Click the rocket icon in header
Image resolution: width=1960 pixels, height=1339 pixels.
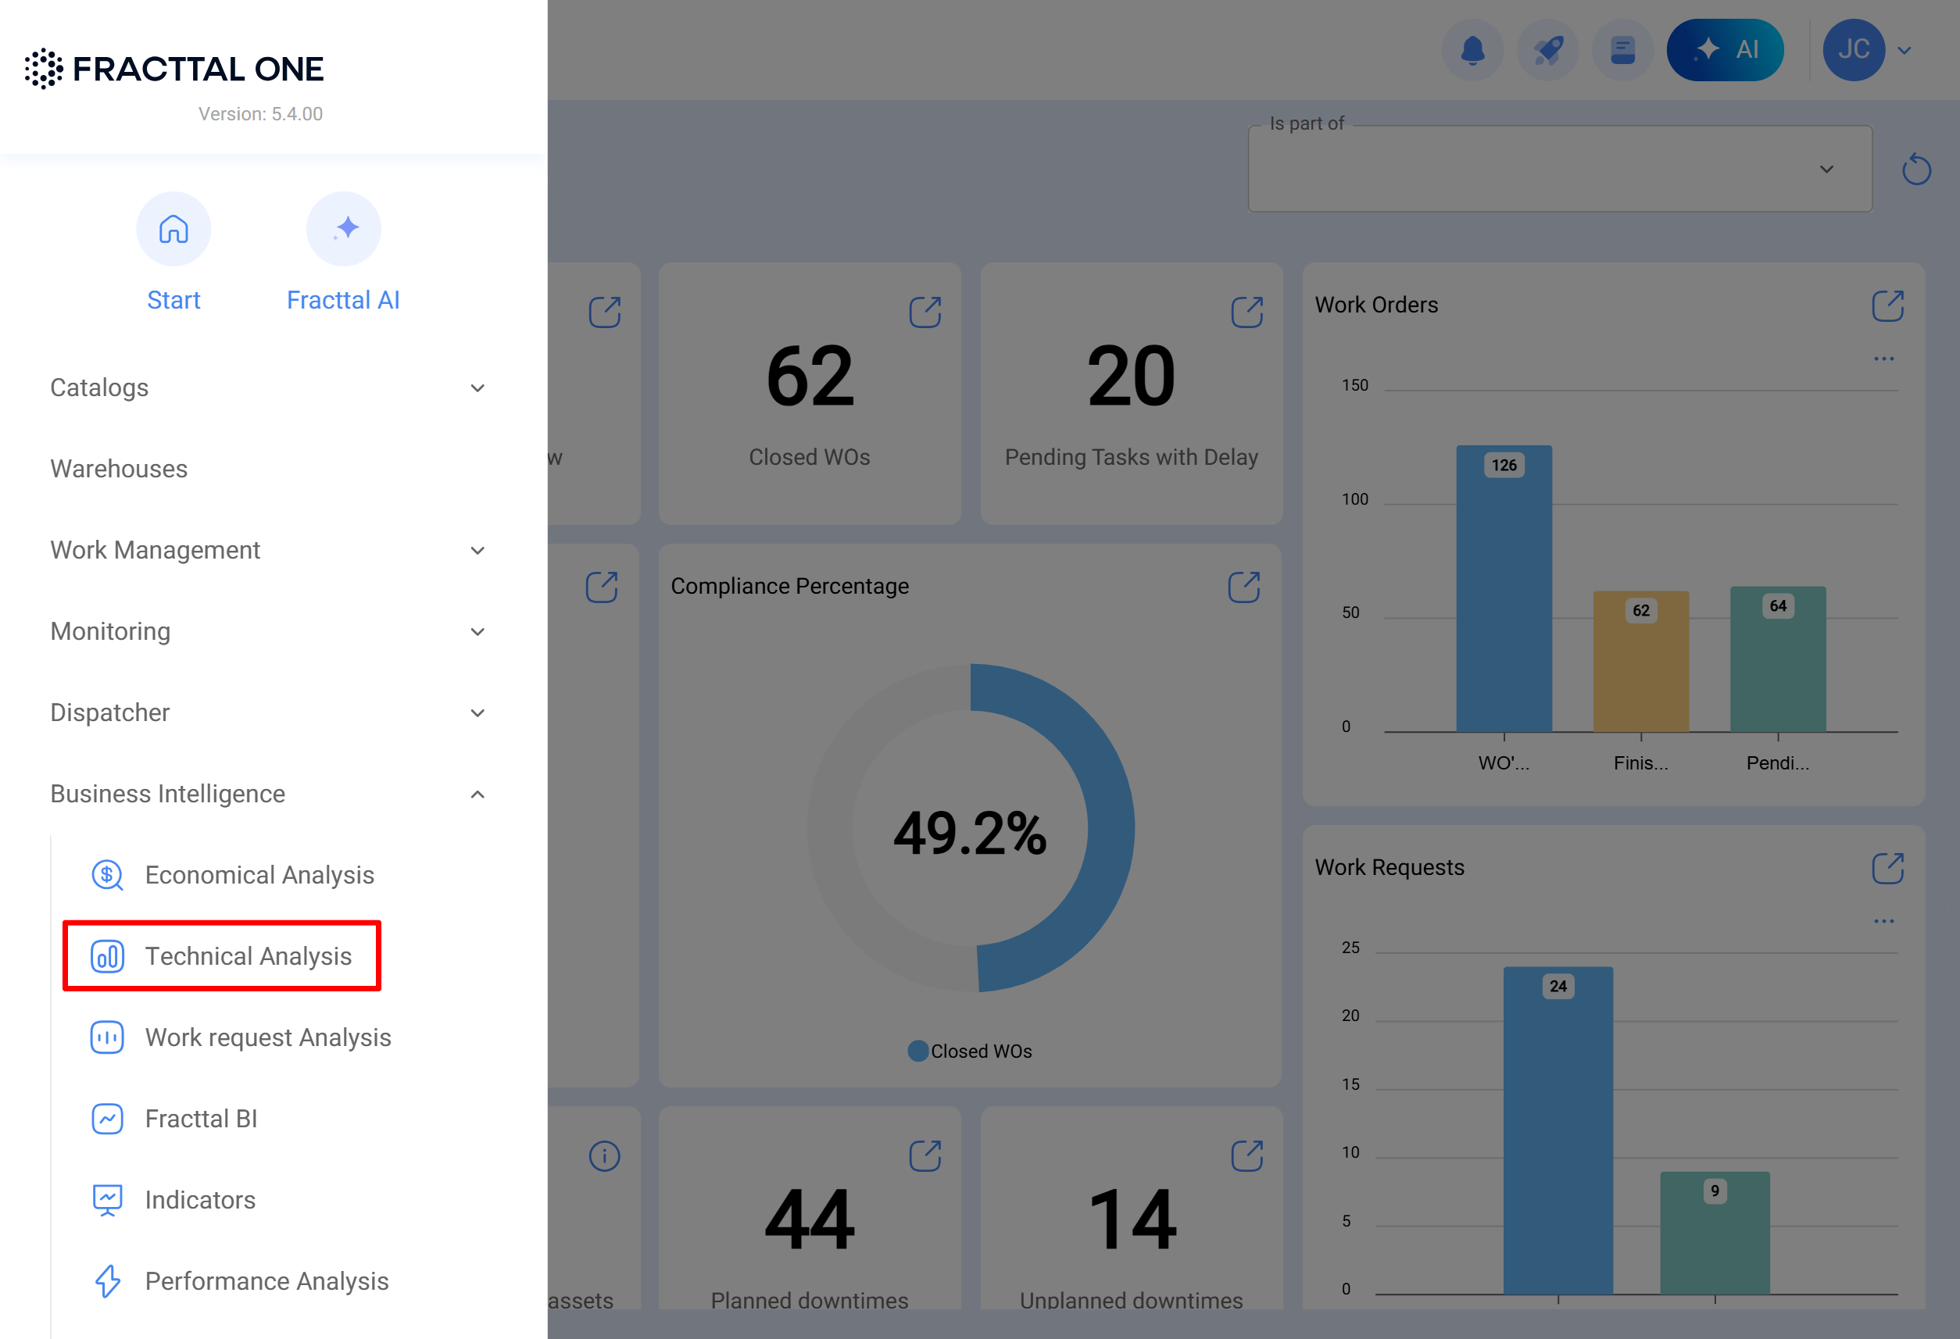point(1547,50)
